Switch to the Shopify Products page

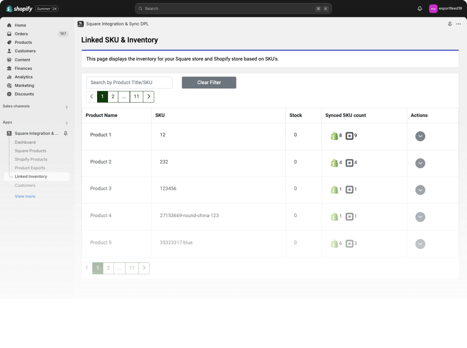[x=32, y=159]
